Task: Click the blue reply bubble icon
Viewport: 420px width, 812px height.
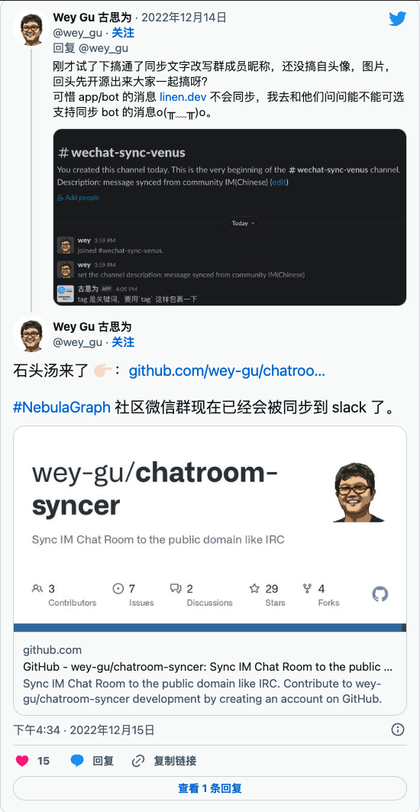Action: [77, 761]
